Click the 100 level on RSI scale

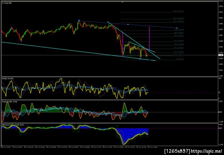(x=220, y=78)
